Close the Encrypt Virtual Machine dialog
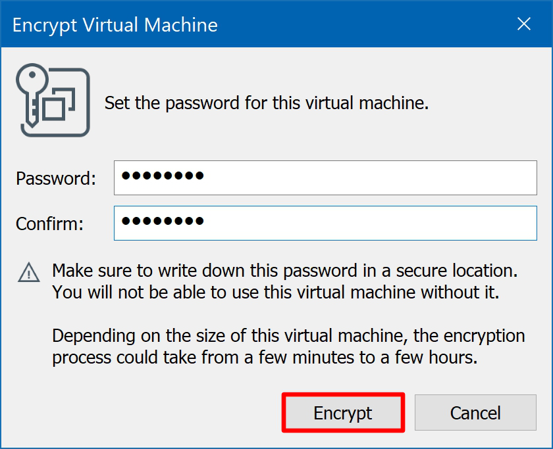 [524, 24]
